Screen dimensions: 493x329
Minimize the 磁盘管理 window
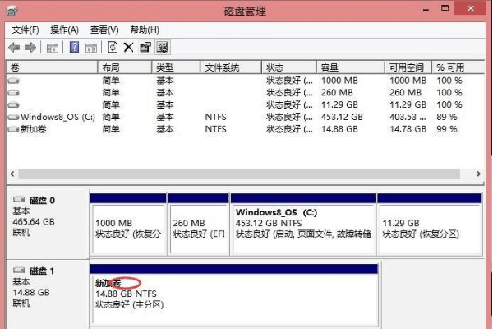(x=426, y=8)
